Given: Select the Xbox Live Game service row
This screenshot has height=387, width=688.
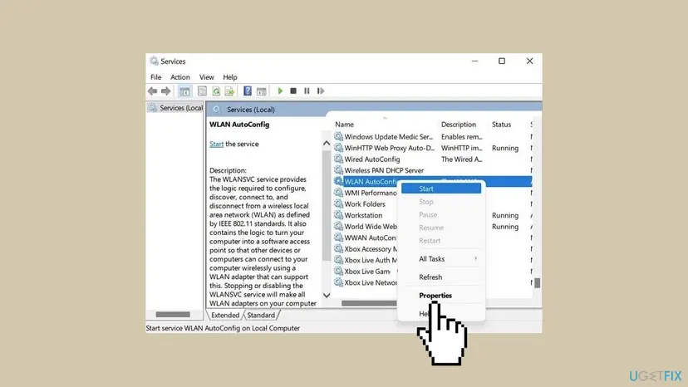Looking at the screenshot, I should pyautogui.click(x=366, y=272).
